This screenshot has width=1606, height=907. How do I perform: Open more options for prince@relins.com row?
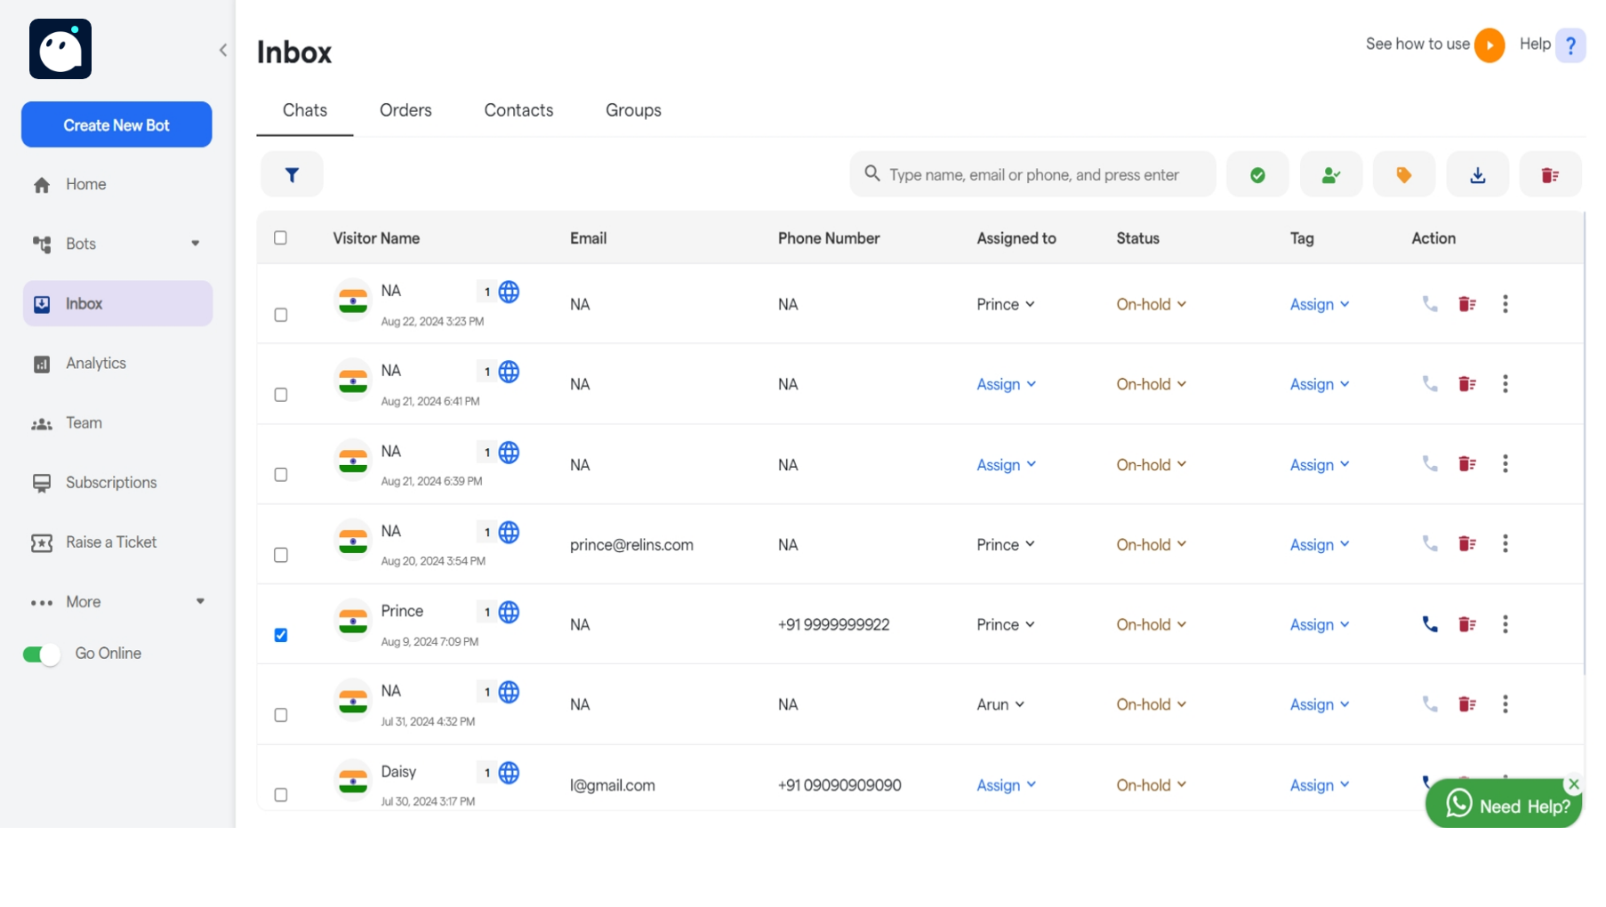(1506, 544)
